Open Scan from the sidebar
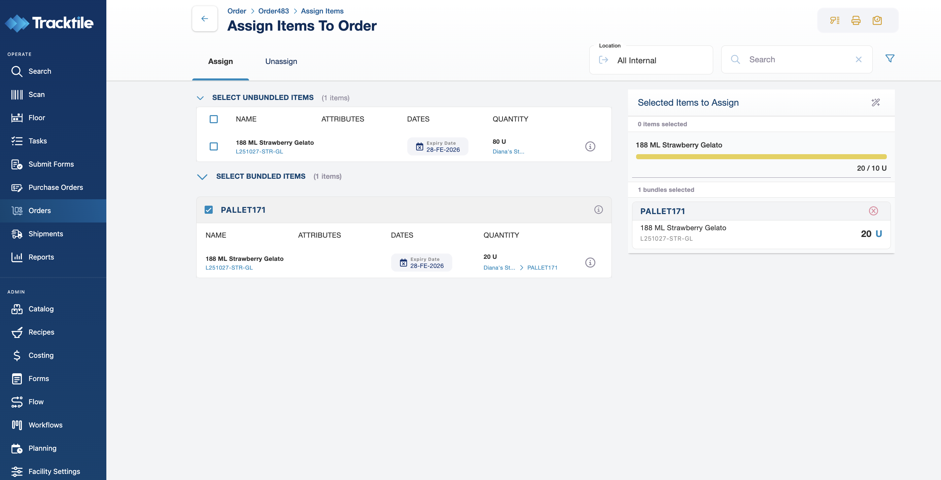941x480 pixels. pos(37,95)
